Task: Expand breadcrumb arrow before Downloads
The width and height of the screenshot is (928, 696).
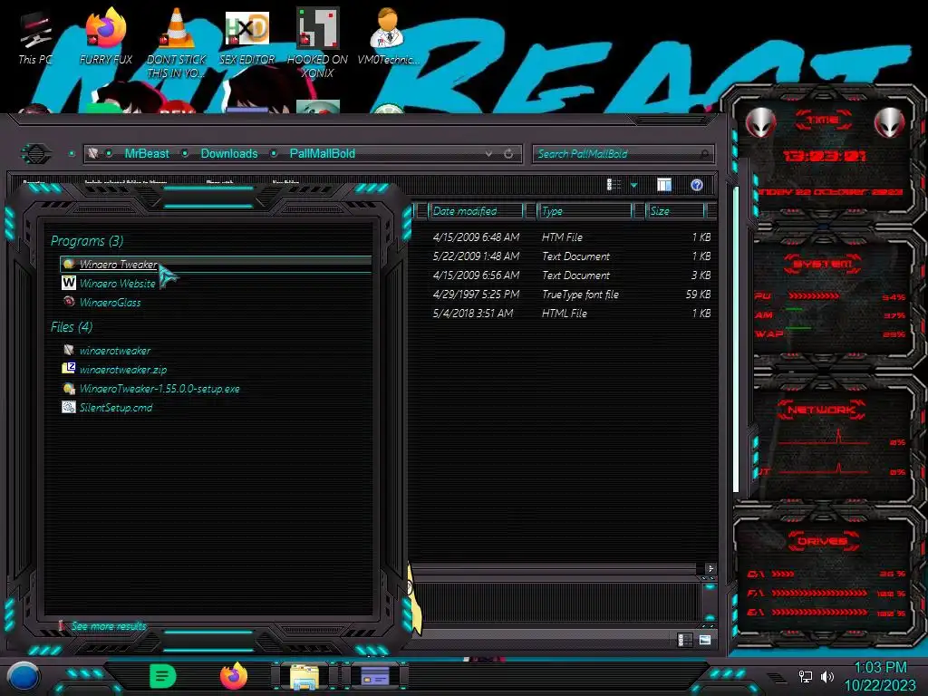Action: pos(185,154)
